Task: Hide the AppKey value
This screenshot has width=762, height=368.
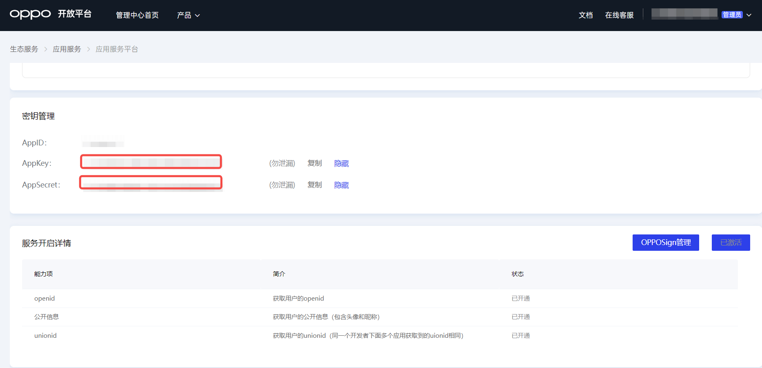Action: 341,163
